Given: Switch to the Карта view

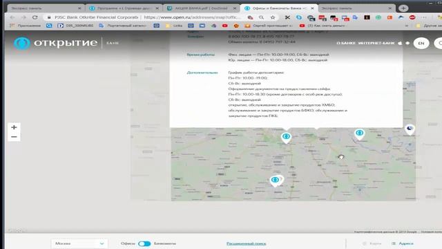Looking at the screenshot, I should pyautogui.click(x=372, y=243).
